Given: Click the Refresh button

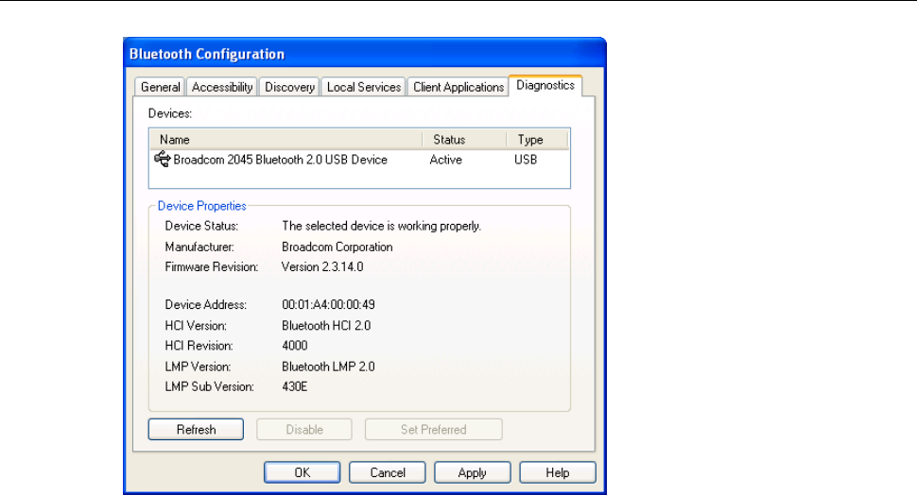Looking at the screenshot, I should (x=196, y=430).
